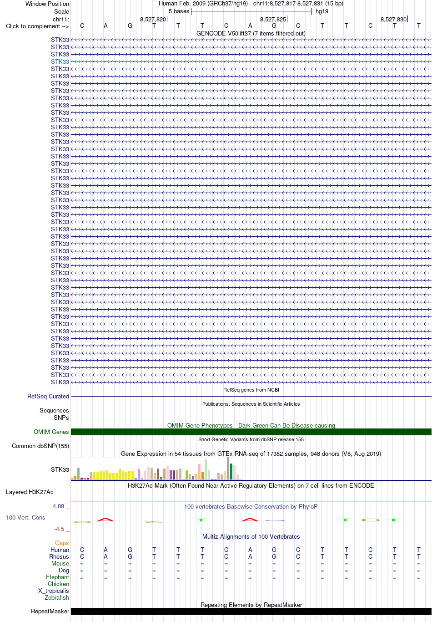
Task: Select the Rhesus alignment row label
Action: point(59,556)
